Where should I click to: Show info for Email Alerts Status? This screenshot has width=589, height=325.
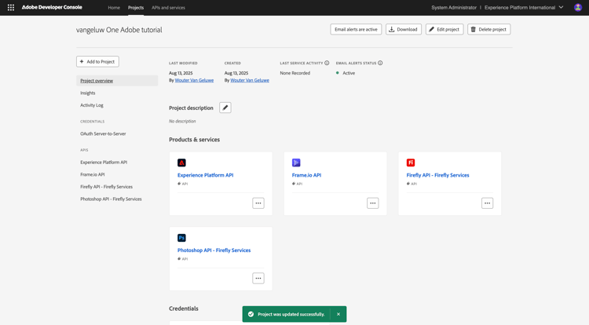[x=380, y=63]
